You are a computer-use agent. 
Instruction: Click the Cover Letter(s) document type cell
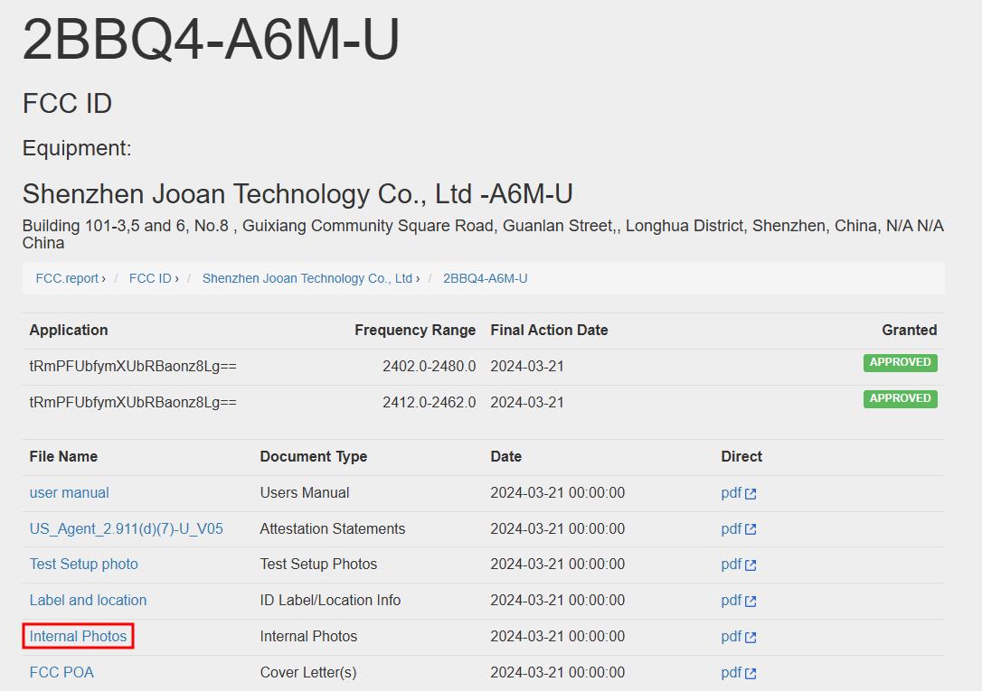tap(308, 672)
